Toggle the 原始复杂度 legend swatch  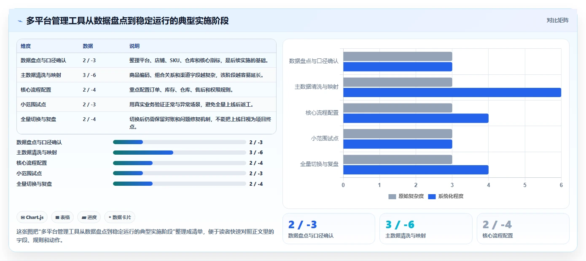(392, 196)
